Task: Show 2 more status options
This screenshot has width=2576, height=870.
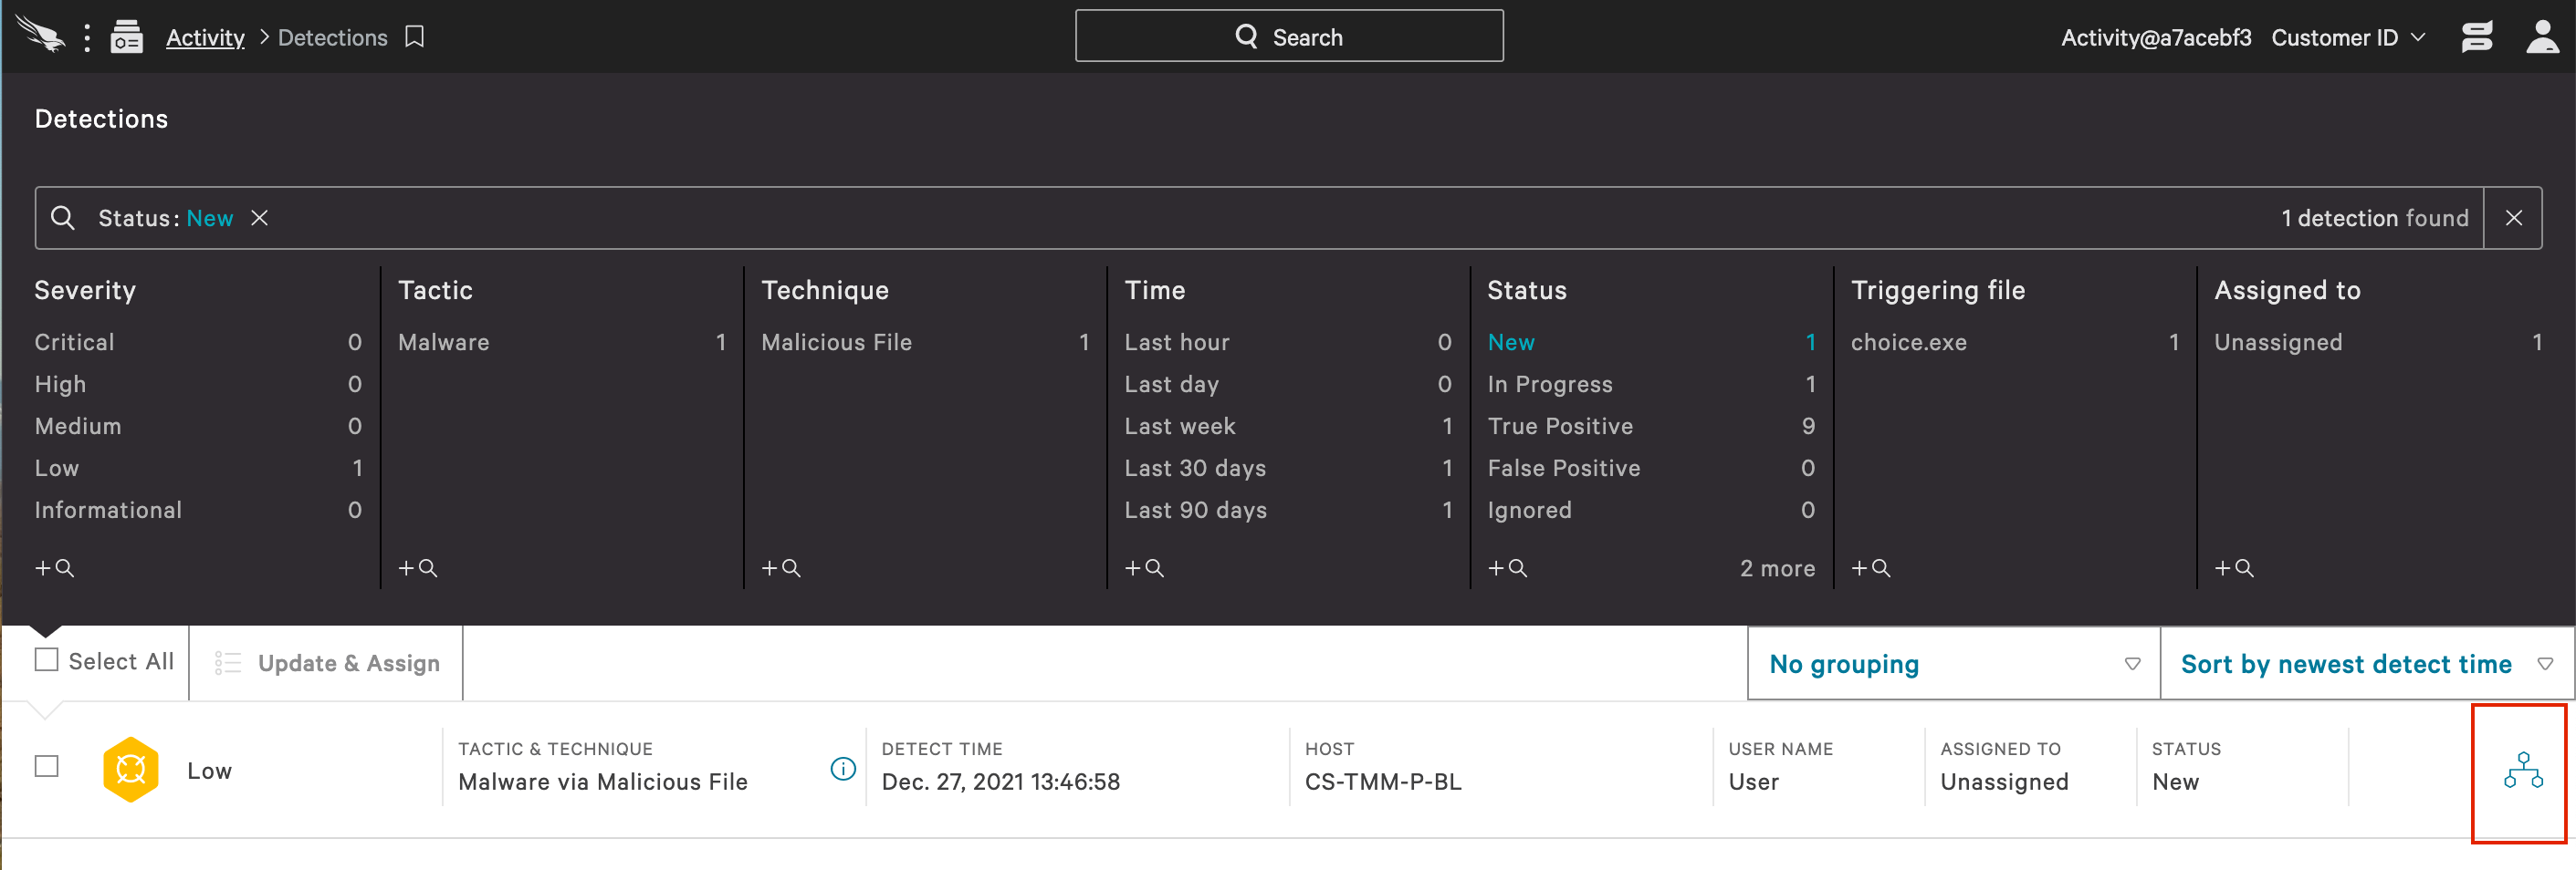Action: [x=1777, y=568]
